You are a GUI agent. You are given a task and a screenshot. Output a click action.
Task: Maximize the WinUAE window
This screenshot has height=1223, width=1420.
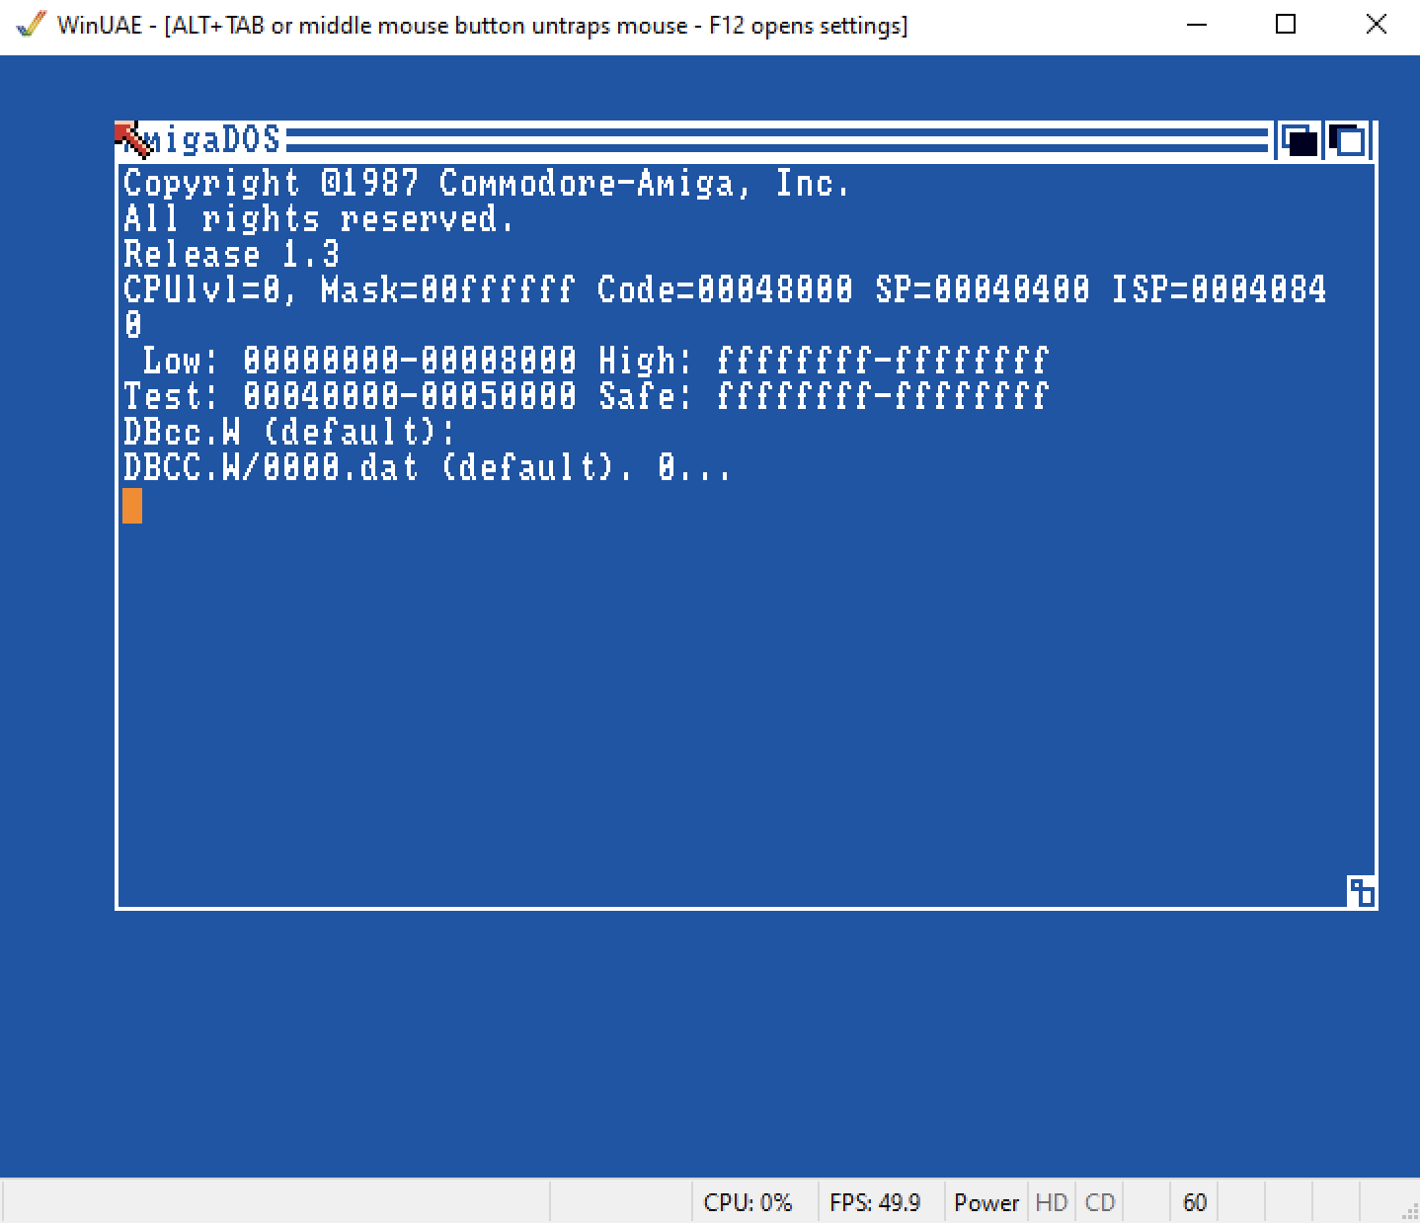1286,25
